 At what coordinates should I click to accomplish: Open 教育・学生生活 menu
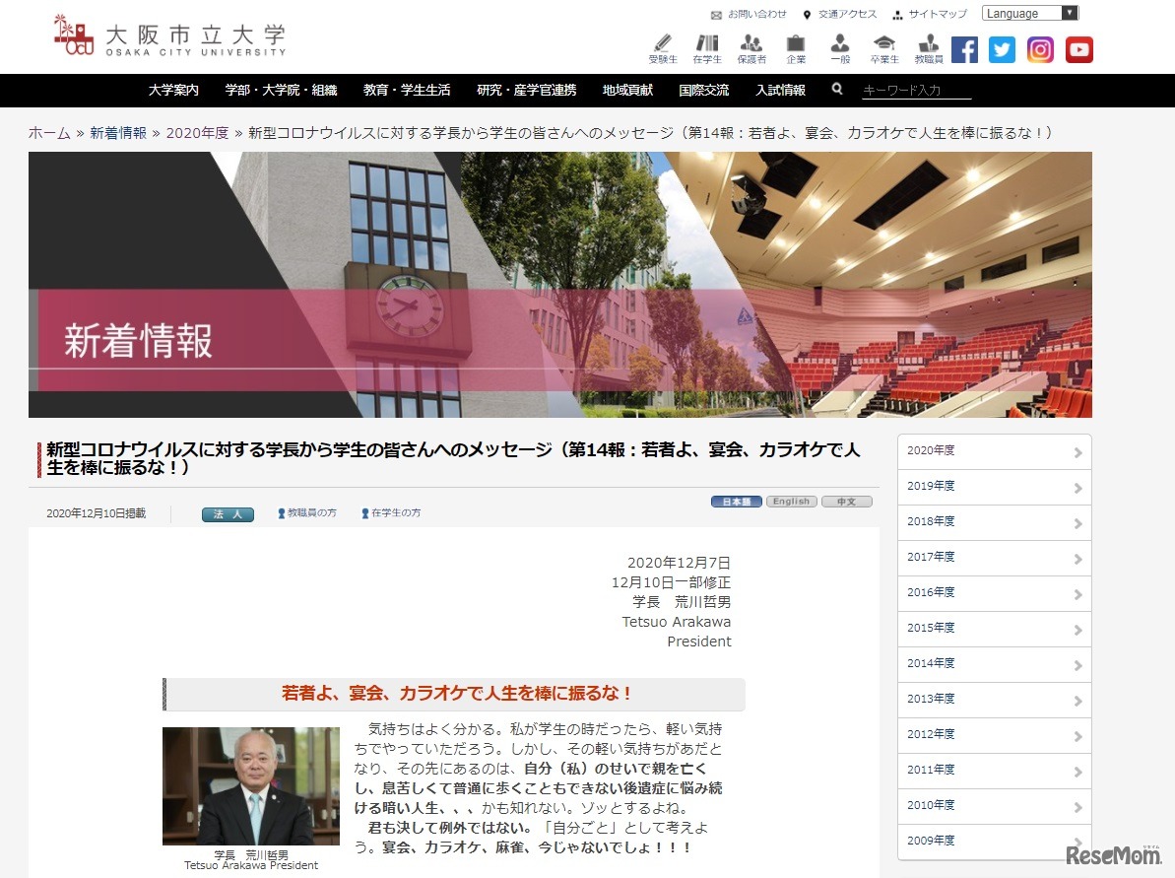pyautogui.click(x=407, y=90)
